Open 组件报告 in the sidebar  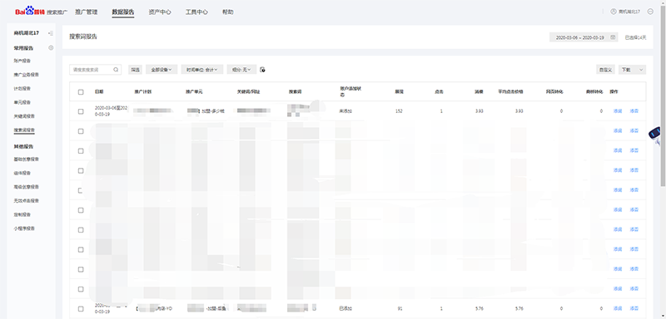22,173
